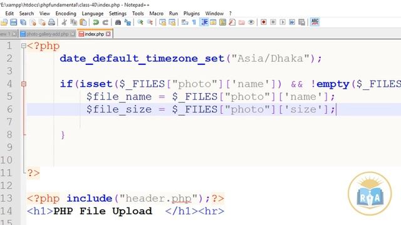Click the $file_name variable on line 5
401x225 pixels.
(x=119, y=97)
